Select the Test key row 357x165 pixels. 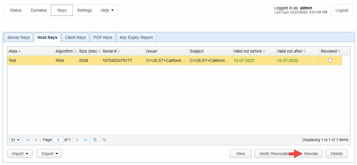(x=117, y=60)
